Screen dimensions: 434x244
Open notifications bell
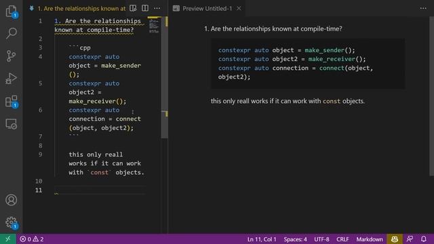point(423,239)
